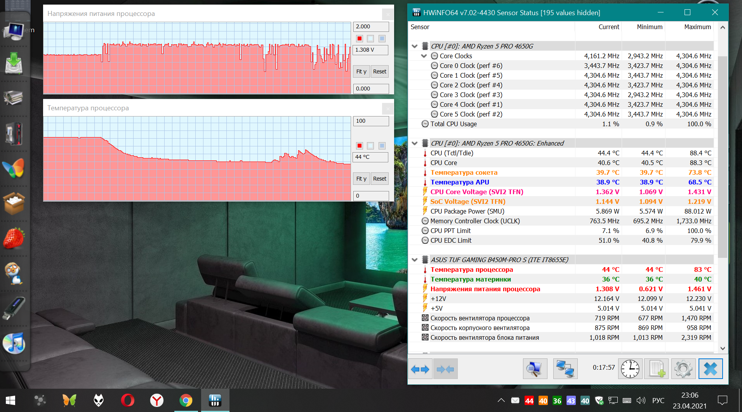Select the Температура сокета sensor row
Viewport: 742px width, 412px height.
(x=561, y=172)
